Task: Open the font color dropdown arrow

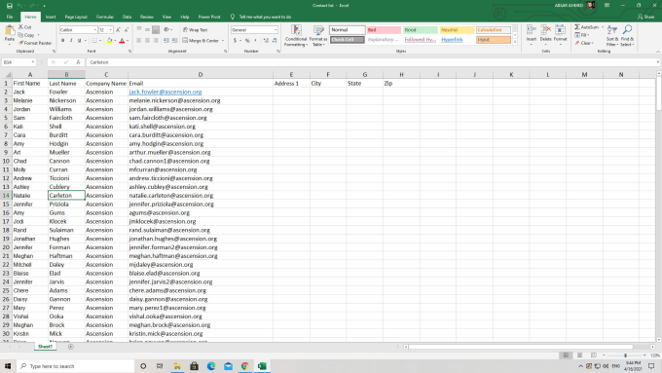Action: [128, 41]
